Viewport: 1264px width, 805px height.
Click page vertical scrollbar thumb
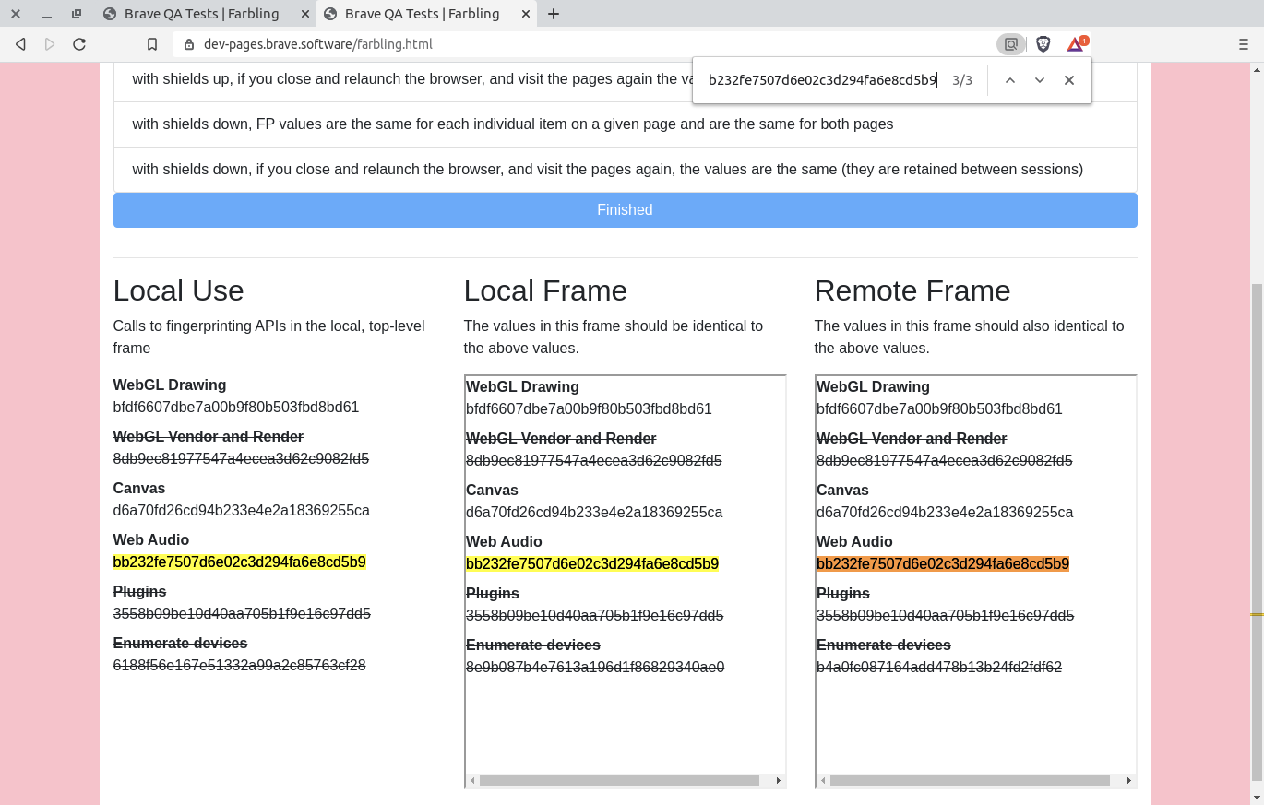coord(1257,530)
